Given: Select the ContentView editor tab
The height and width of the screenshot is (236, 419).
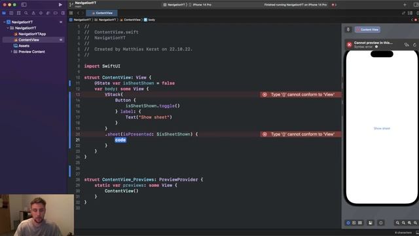Looking at the screenshot, I should (102, 13).
